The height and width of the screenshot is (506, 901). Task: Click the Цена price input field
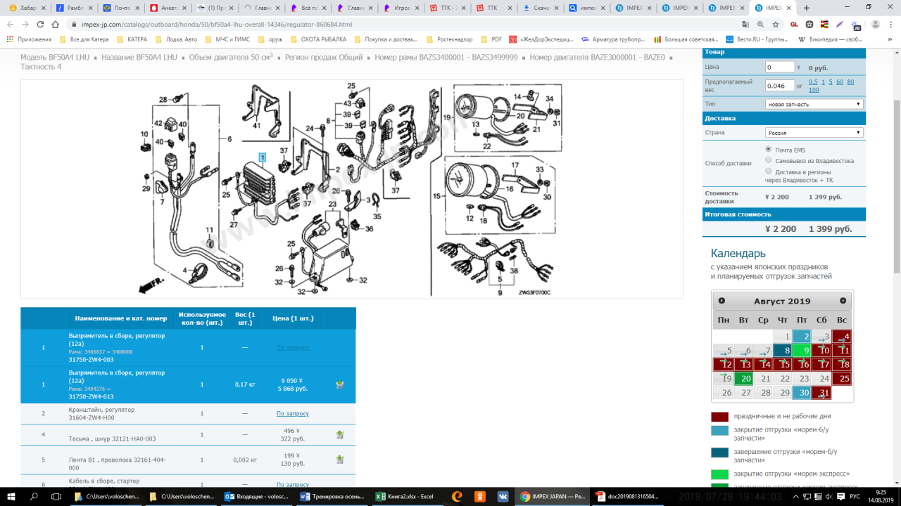[x=779, y=67]
